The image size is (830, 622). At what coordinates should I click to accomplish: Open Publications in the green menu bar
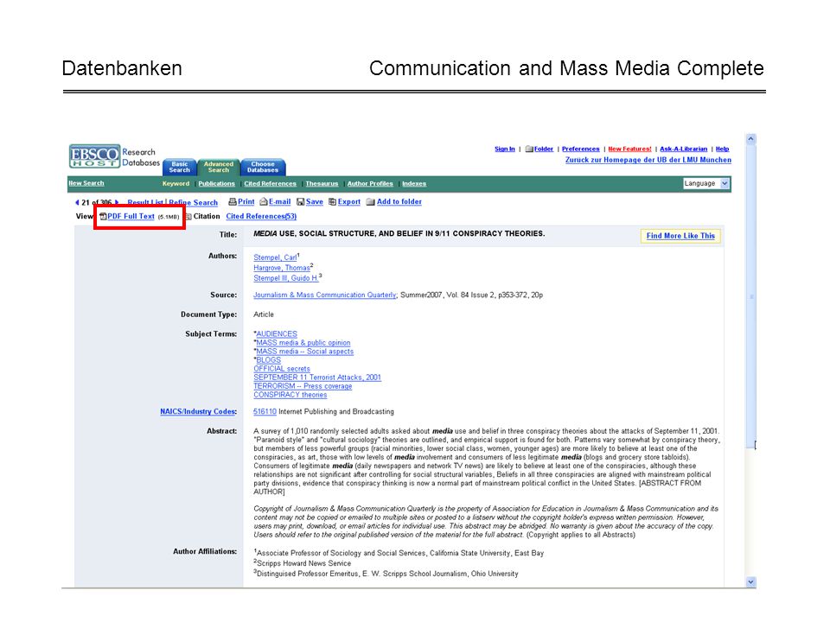click(x=216, y=183)
